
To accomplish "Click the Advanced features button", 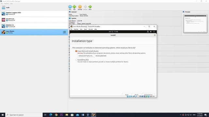I will (86, 56).
